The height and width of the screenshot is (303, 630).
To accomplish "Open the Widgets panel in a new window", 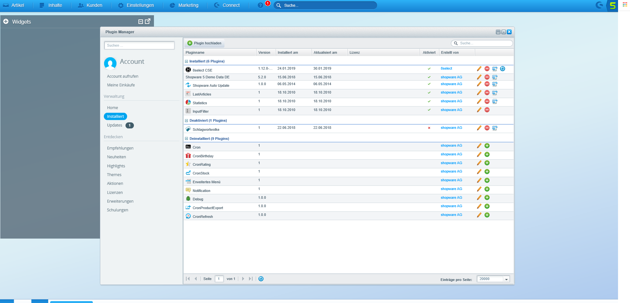I will [x=148, y=21].
